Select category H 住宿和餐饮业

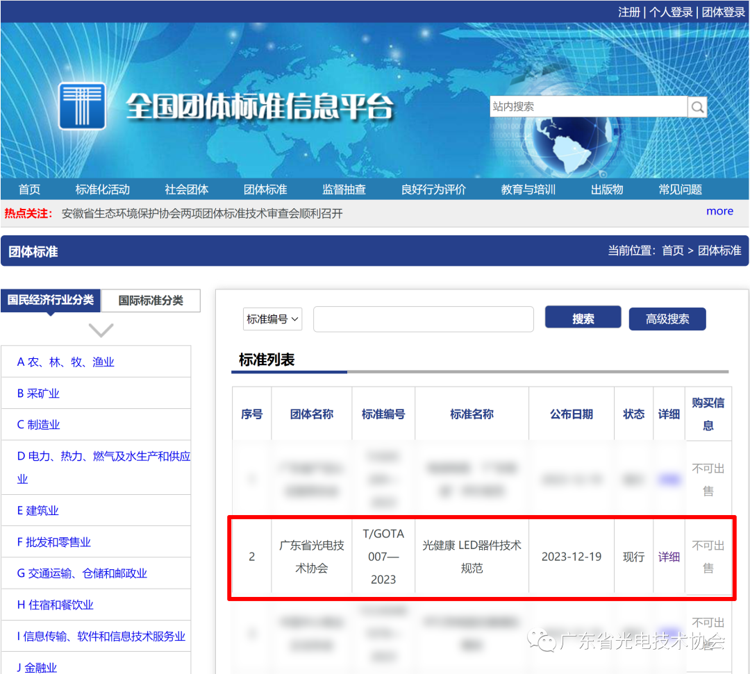point(56,605)
